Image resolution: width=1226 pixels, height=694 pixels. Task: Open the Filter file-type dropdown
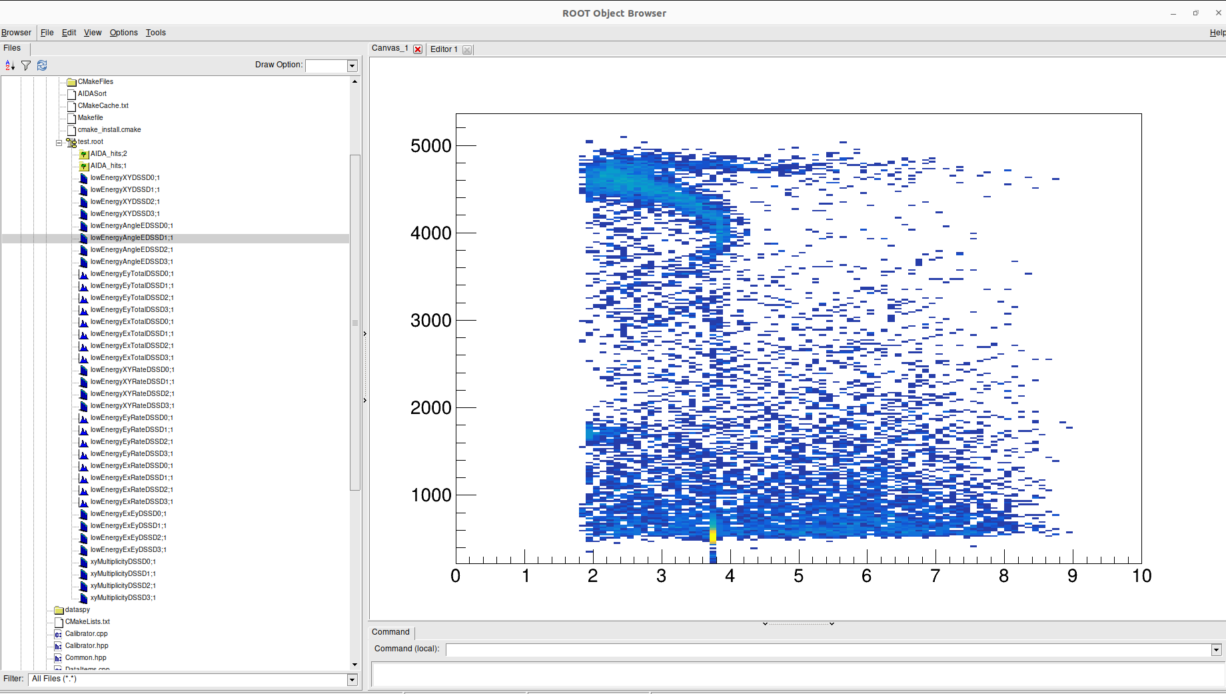352,679
